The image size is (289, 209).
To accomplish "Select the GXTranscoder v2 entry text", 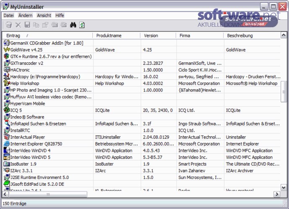I will coord(27,63).
